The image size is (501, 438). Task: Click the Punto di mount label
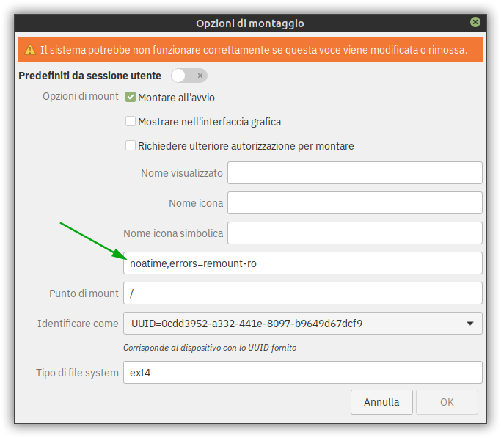(84, 293)
